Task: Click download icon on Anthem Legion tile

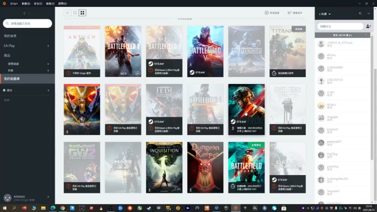Action: coord(67,132)
